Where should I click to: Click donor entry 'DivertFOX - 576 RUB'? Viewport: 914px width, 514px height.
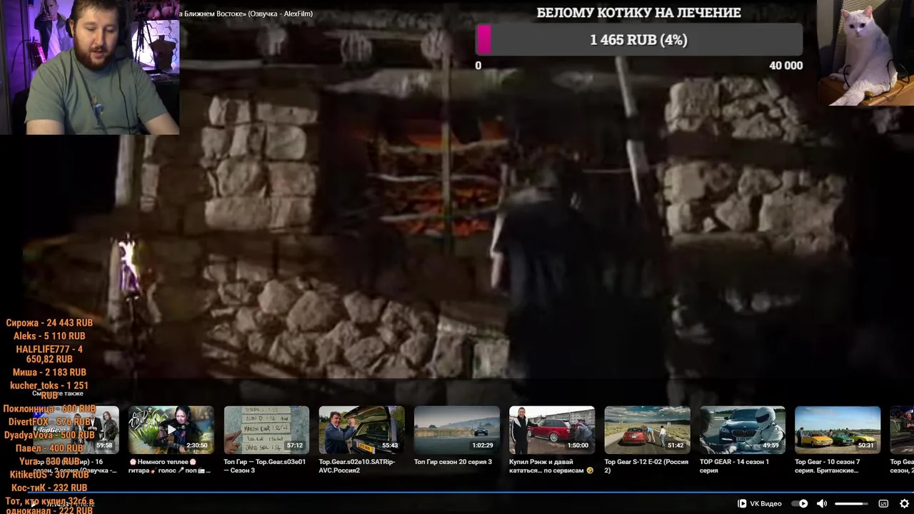[x=49, y=422]
